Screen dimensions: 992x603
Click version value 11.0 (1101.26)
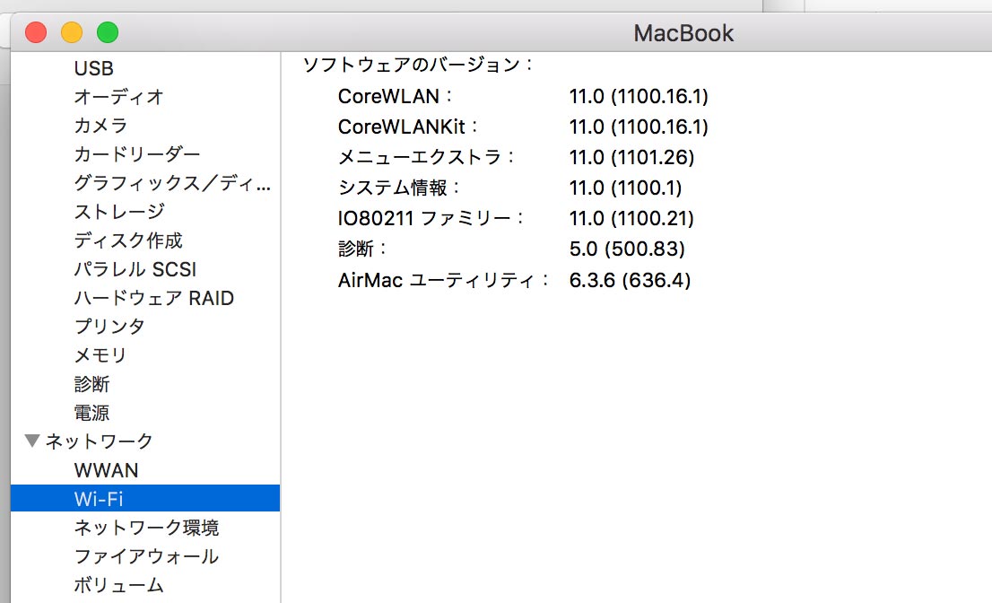point(631,157)
